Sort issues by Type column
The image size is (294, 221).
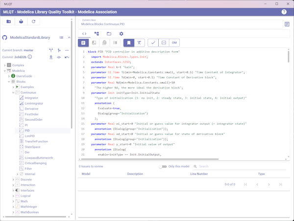point(261,174)
